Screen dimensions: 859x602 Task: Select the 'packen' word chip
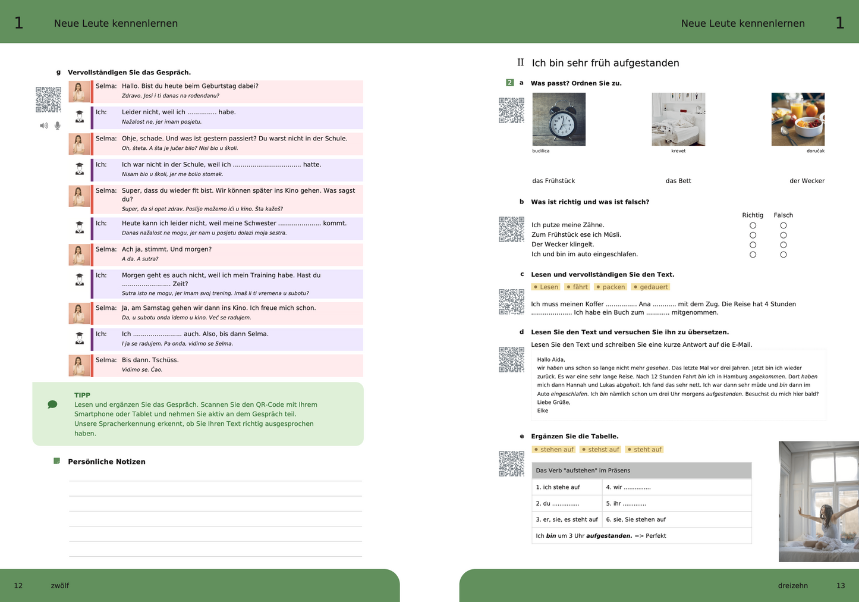pos(611,287)
